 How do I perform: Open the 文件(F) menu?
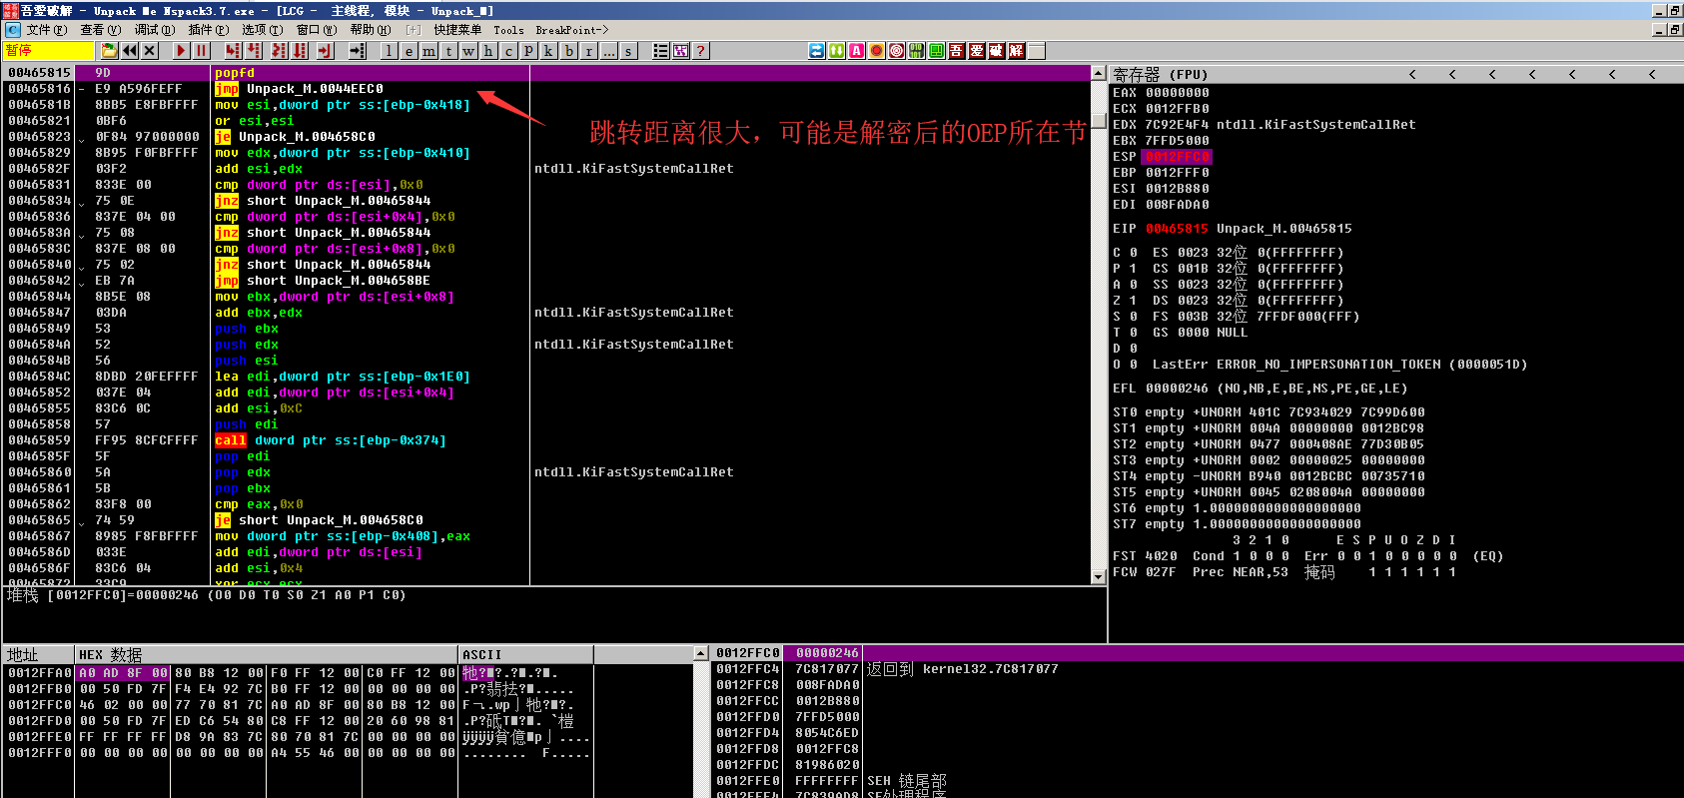point(47,30)
